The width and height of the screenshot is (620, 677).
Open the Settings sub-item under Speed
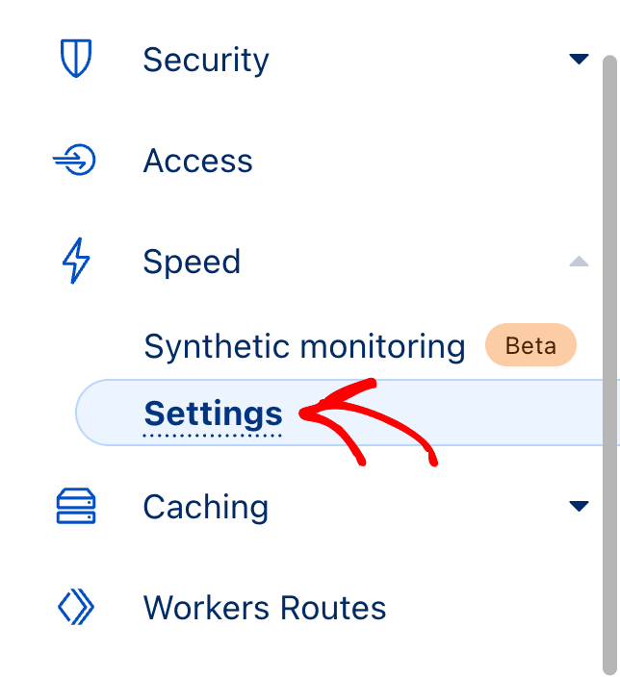(214, 414)
